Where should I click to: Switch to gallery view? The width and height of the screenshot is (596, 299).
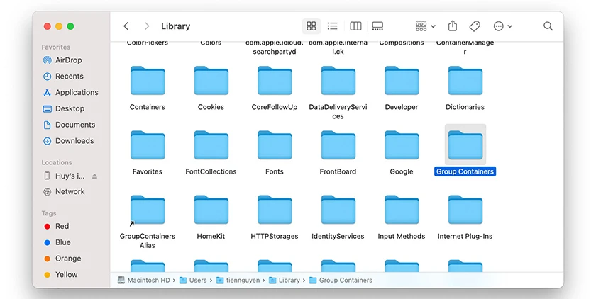click(x=377, y=26)
